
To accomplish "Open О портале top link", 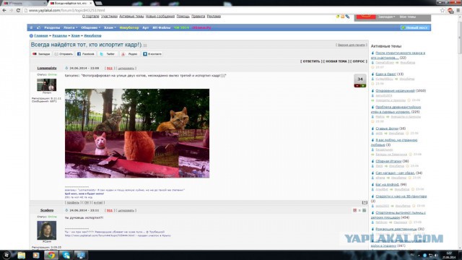I will 90,16.
